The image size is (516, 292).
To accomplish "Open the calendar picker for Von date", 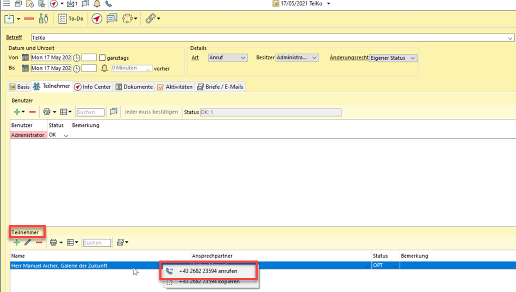I will 25,58.
